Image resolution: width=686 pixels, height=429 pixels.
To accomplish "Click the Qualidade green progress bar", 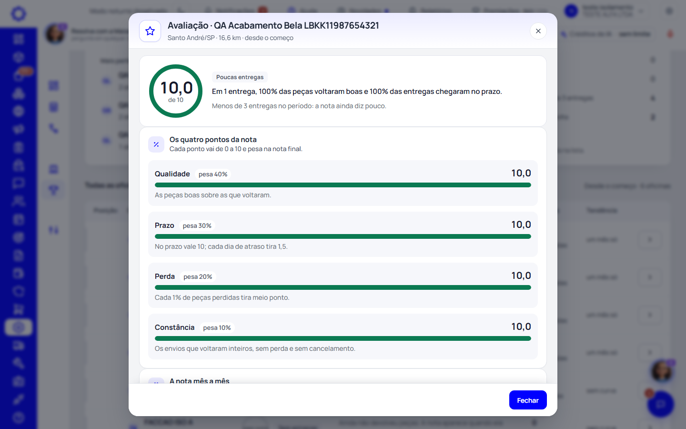I will click(343, 185).
